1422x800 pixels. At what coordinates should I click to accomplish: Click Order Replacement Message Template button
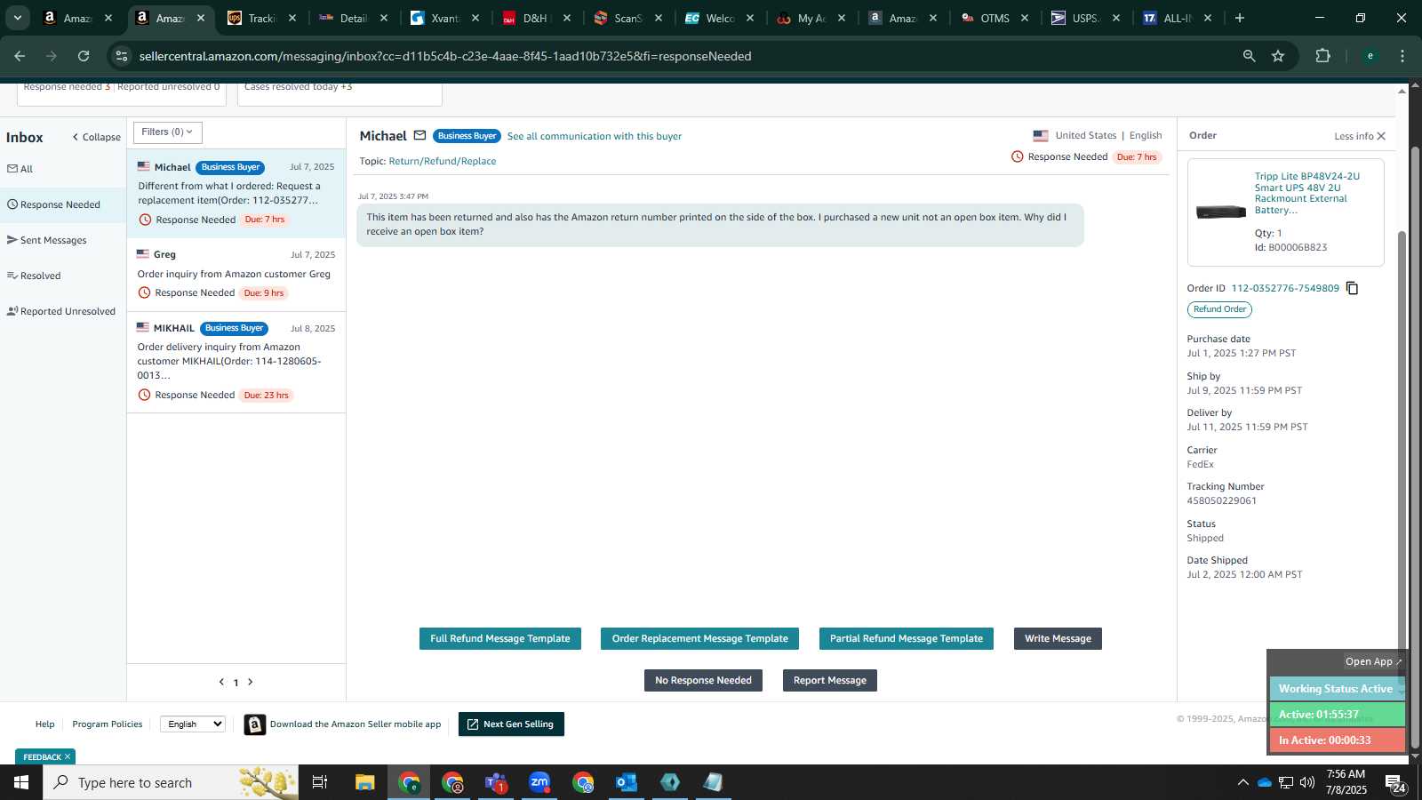[699, 639]
